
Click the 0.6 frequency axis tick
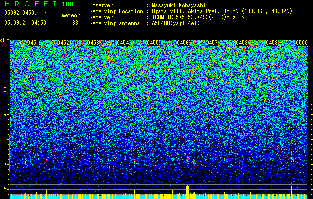coord(4,189)
